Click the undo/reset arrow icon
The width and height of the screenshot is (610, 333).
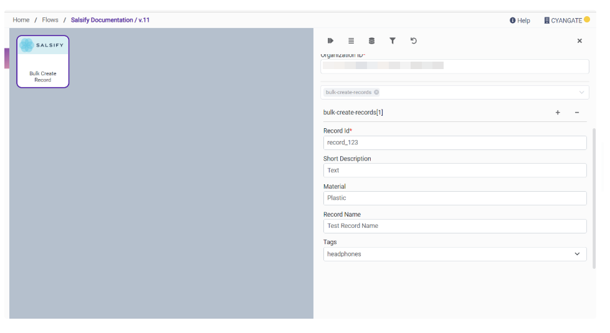(x=414, y=41)
